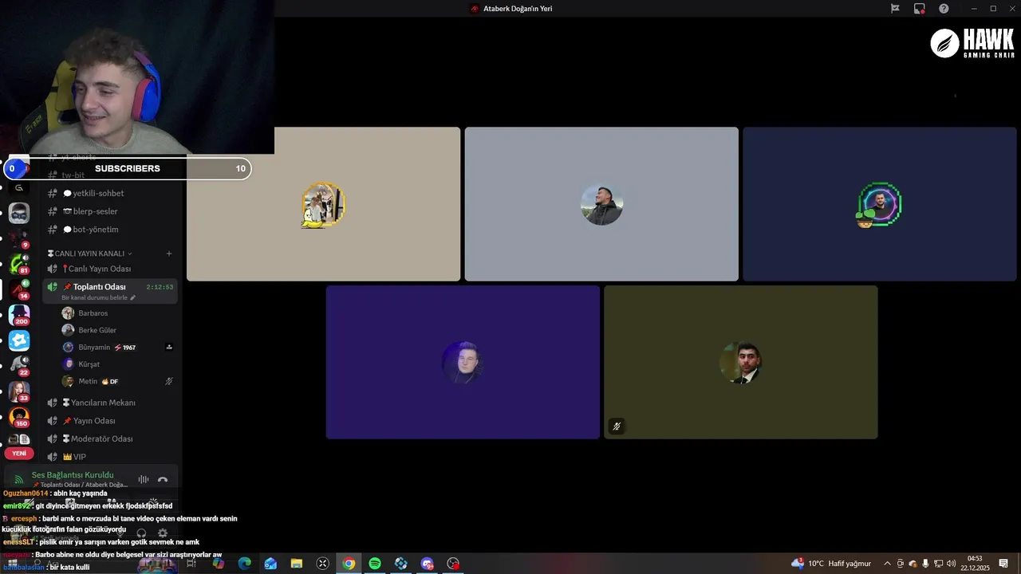Select the olive participant video tile
Viewport: 1021px width, 574px height.
point(741,362)
